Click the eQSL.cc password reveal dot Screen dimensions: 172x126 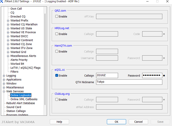[164, 76]
